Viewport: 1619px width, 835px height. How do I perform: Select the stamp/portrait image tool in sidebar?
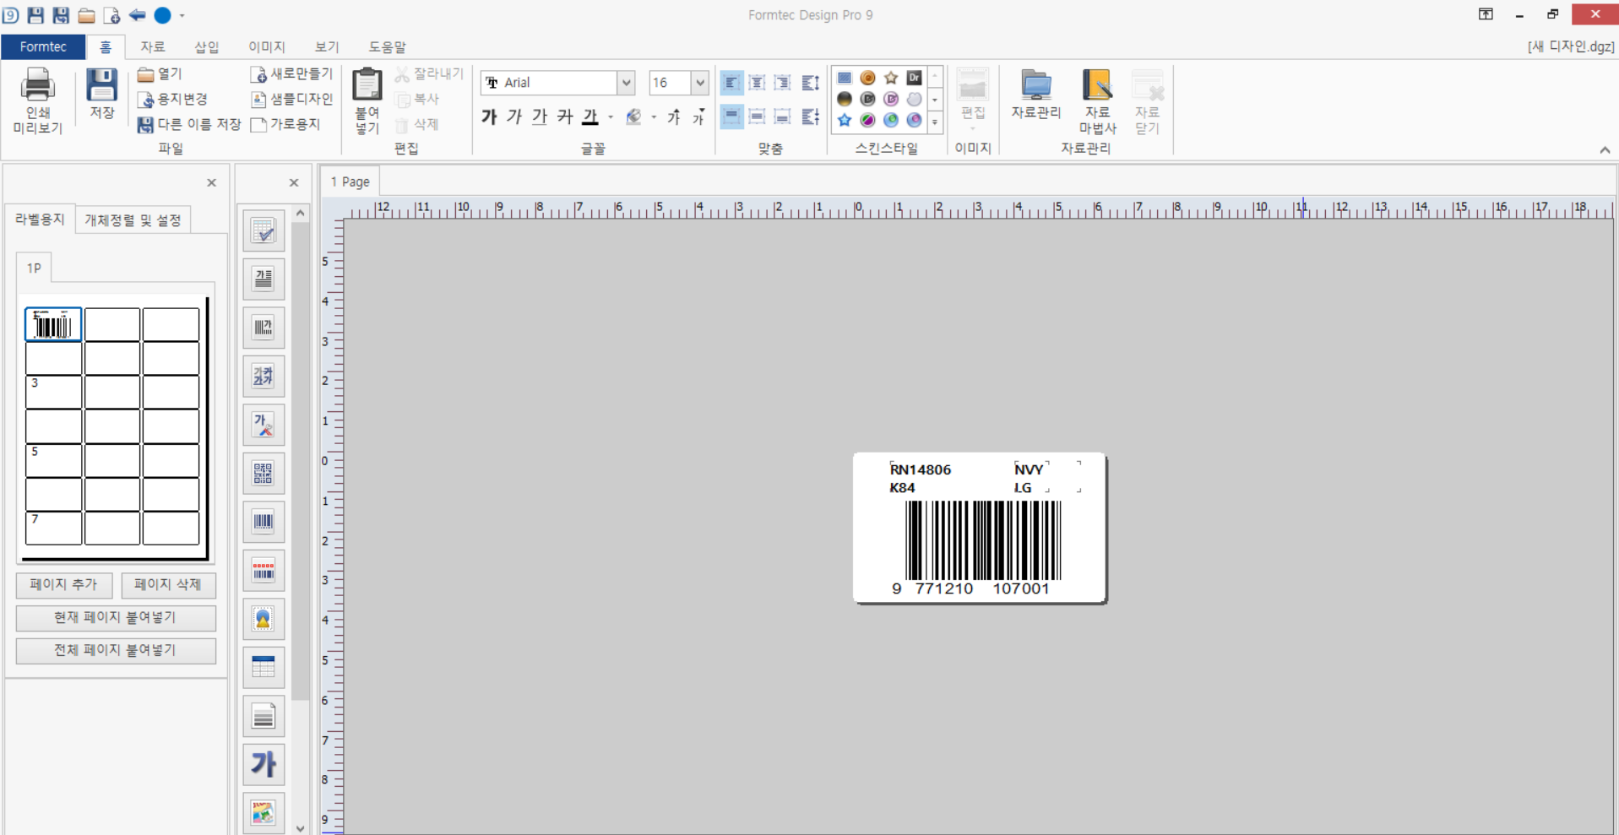tap(263, 619)
